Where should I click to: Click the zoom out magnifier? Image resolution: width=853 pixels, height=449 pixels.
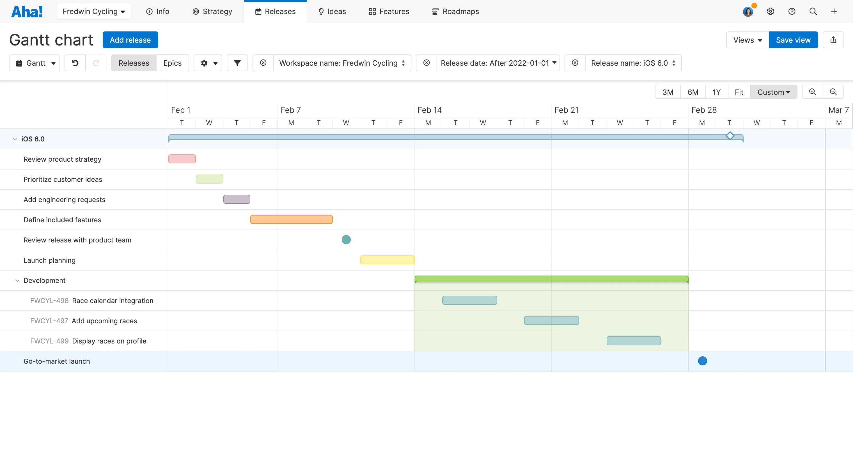[833, 92]
